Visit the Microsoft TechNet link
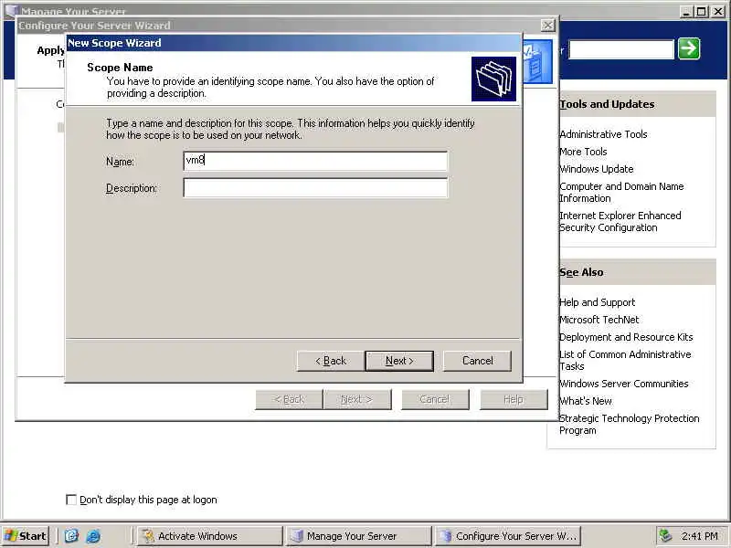Screen dimensions: 731x548 pos(599,320)
